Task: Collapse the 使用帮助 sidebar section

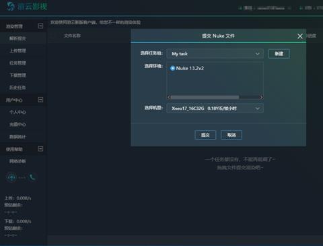Action: click(40, 149)
